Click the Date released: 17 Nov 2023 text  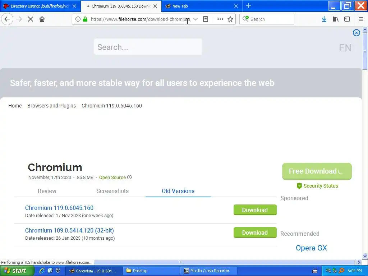[x=69, y=216]
